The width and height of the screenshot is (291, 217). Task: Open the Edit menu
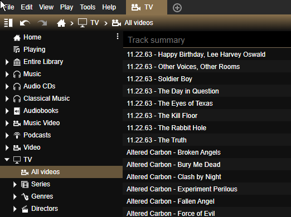(x=27, y=7)
